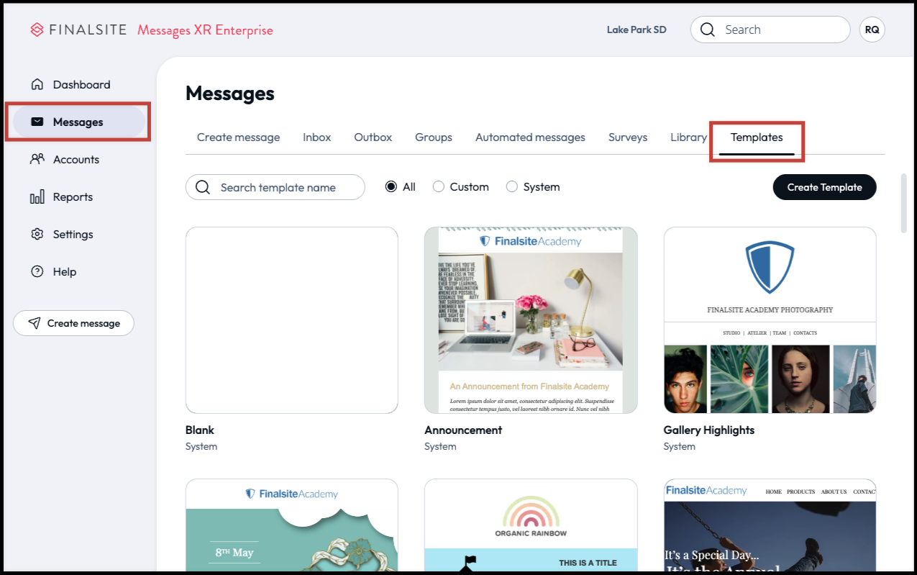Click the vertical scrollbar on the right
This screenshot has height=575, width=917.
(903, 203)
